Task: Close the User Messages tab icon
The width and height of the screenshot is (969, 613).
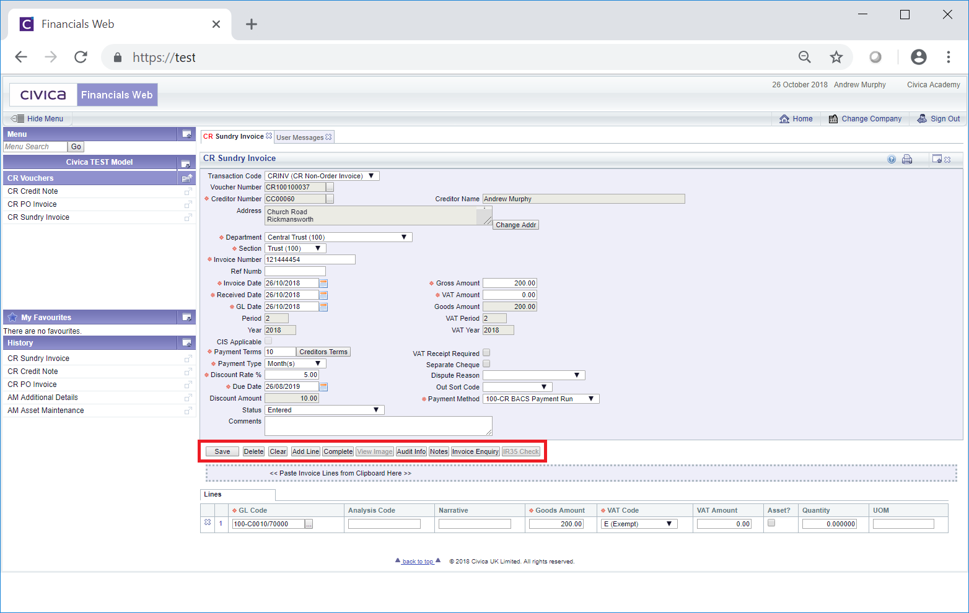Action: [328, 137]
